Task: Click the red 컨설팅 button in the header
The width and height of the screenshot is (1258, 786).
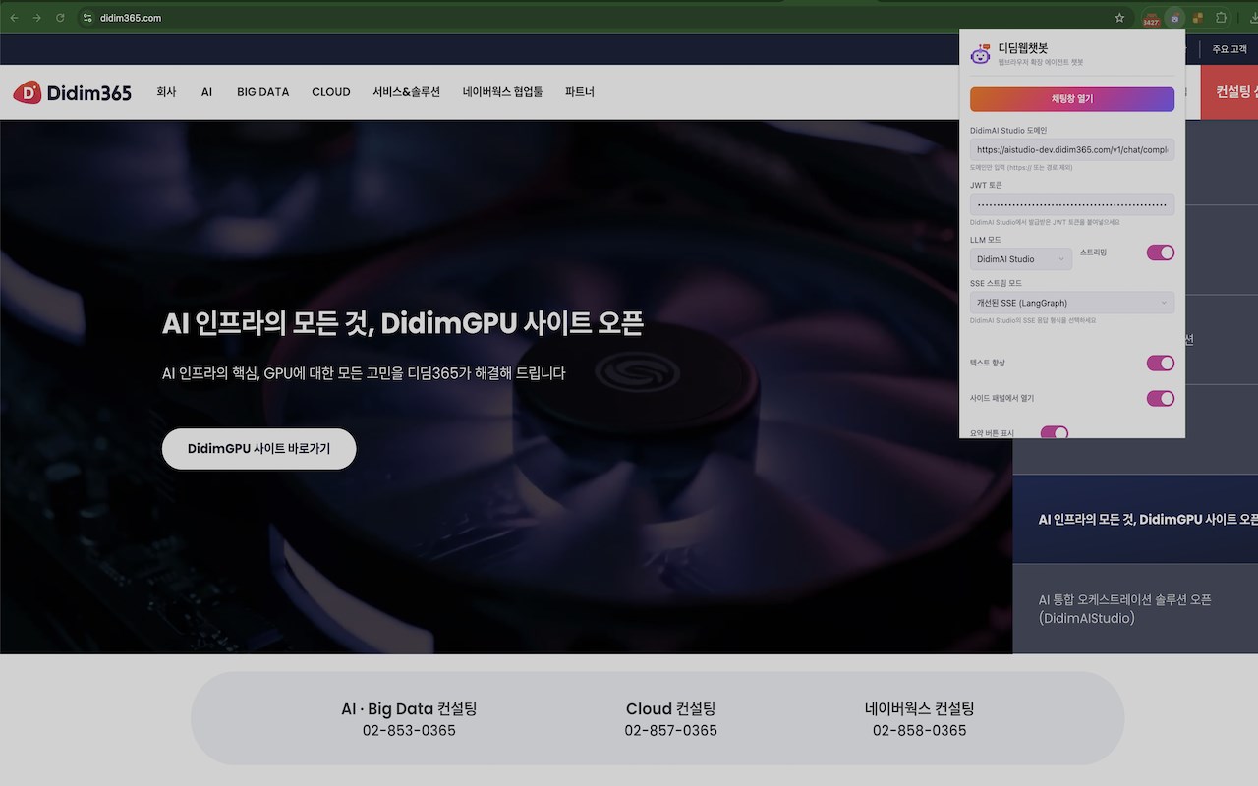Action: (x=1229, y=92)
